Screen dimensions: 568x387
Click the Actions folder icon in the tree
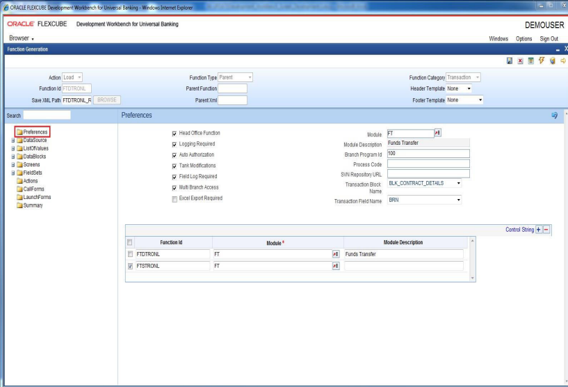tap(19, 181)
